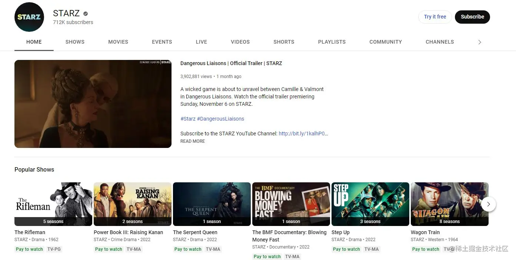Click the Try it free button
Image resolution: width=516 pixels, height=260 pixels.
(435, 17)
